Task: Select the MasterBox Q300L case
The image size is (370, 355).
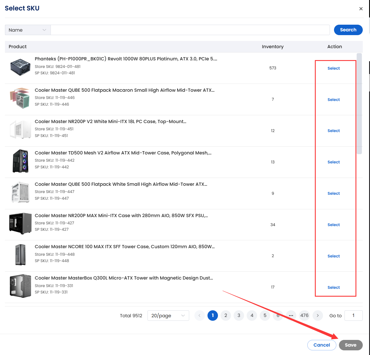Action: pos(334,287)
